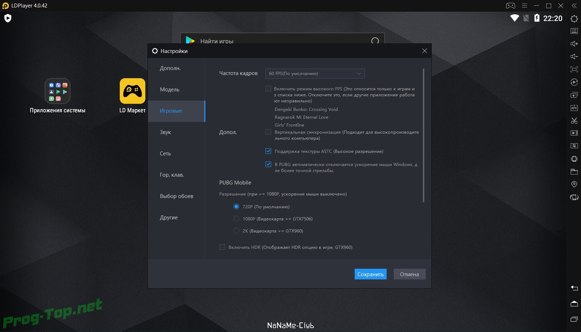Open the operation recorder (synchronizer) icon

574,82
